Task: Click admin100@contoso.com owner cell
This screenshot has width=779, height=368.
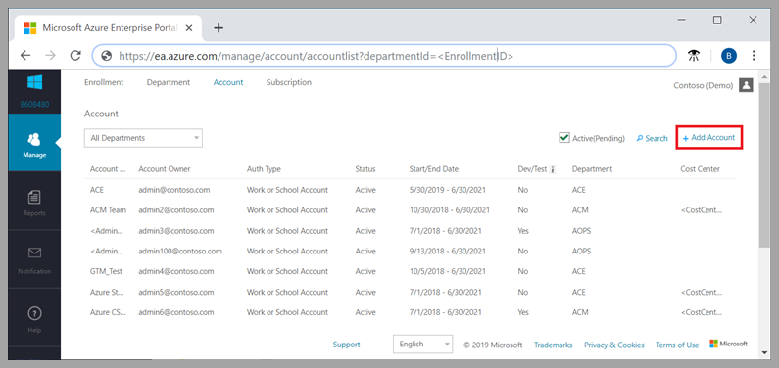Action: [x=180, y=251]
